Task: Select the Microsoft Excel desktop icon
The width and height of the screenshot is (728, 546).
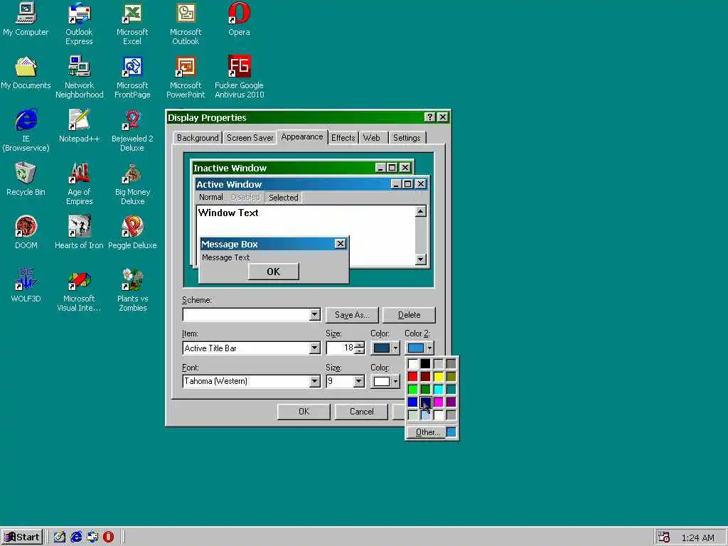Action: point(132,23)
